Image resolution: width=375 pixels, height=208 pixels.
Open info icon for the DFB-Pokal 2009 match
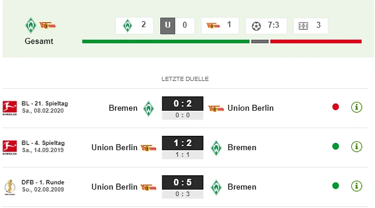(357, 186)
